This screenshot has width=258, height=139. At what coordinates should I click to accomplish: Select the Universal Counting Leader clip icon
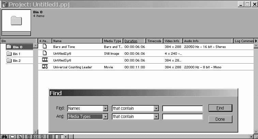pyautogui.click(x=45, y=67)
